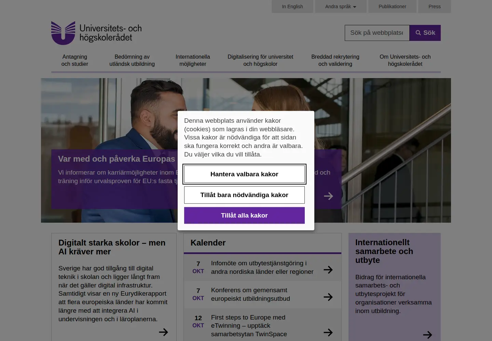The image size is (492, 341).
Task: Click Var med och påverka Europas headline
Action: pyautogui.click(x=117, y=159)
